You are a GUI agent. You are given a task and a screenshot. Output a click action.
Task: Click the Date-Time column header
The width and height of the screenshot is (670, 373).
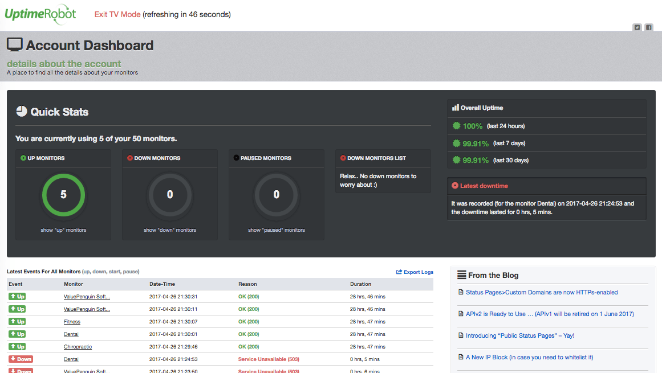[x=162, y=284]
